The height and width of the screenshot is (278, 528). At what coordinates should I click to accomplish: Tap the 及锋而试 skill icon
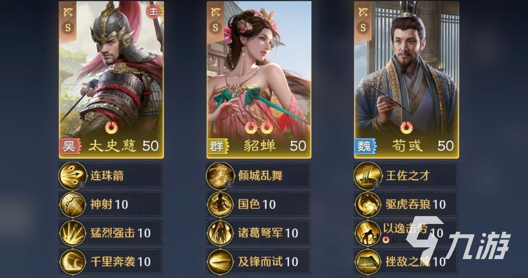220,262
